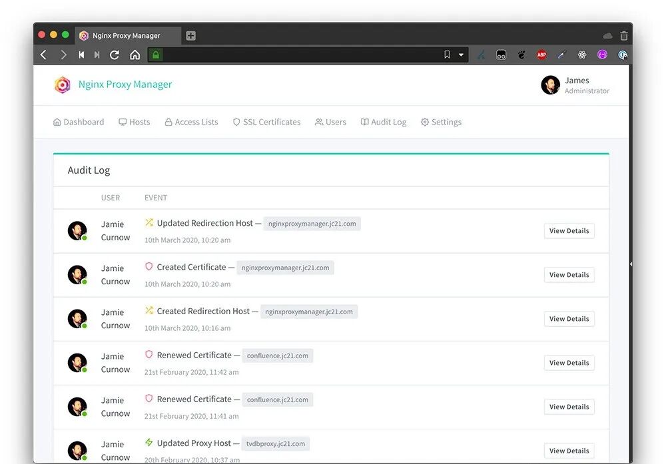View Details for Updated Redirection Host event

click(x=569, y=231)
